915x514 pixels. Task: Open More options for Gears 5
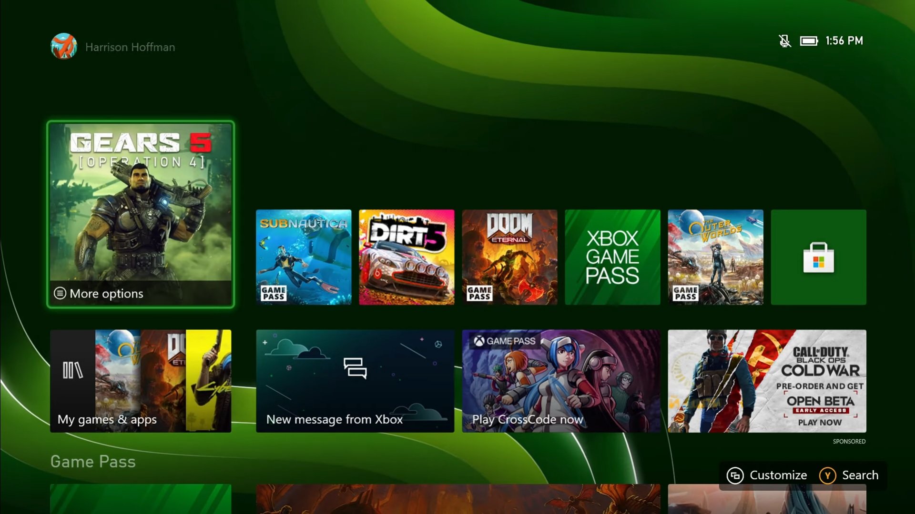pyautogui.click(x=98, y=294)
